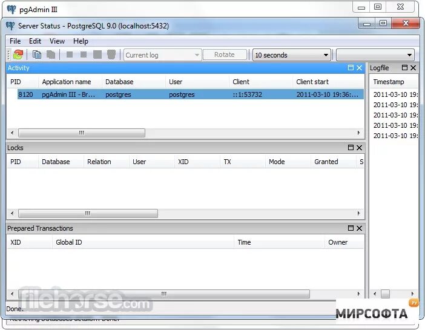Click the ::1:53732 client cell

tap(247, 94)
